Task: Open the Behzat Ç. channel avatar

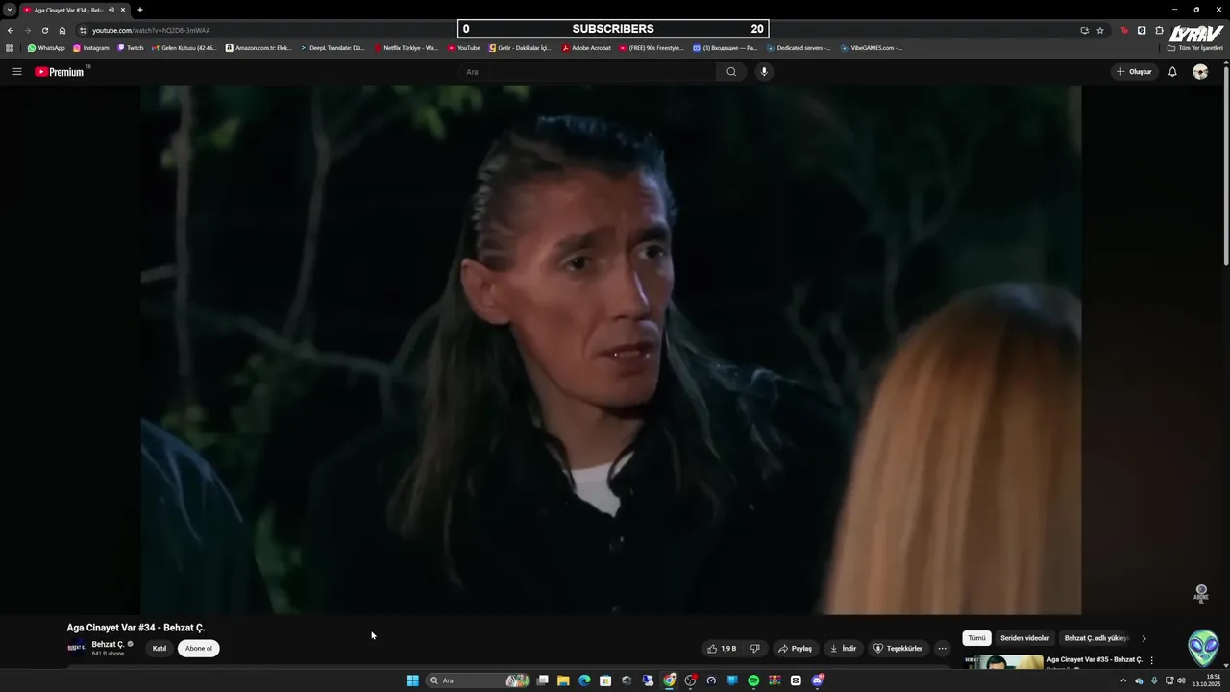Action: [x=77, y=648]
